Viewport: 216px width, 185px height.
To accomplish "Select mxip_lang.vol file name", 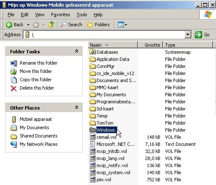I will pos(110,158).
